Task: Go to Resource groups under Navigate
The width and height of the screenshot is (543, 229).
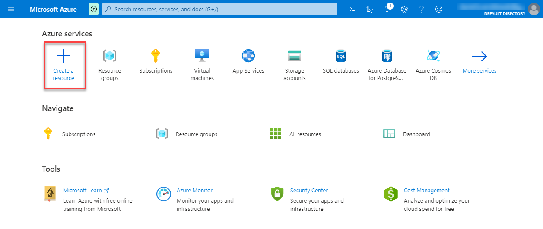Action: (197, 134)
